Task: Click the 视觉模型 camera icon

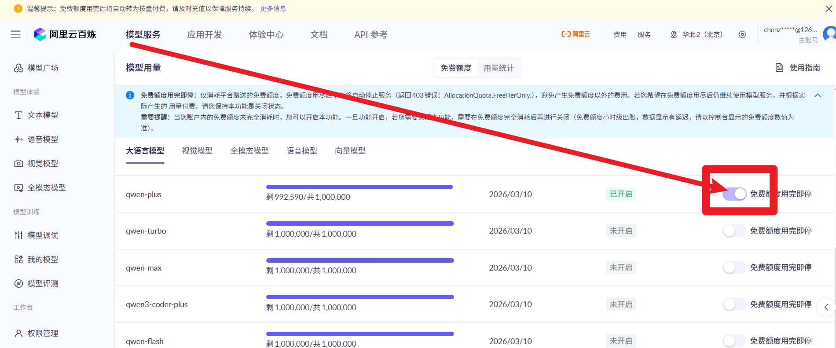Action: [18, 163]
